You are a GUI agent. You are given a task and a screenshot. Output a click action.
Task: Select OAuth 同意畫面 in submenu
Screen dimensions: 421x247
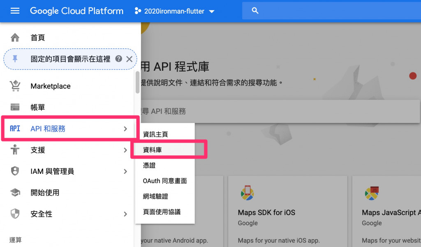tap(165, 181)
